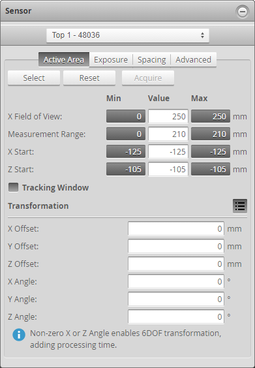Click the Acquire button
Viewport: 255px width, 368px height.
point(148,78)
